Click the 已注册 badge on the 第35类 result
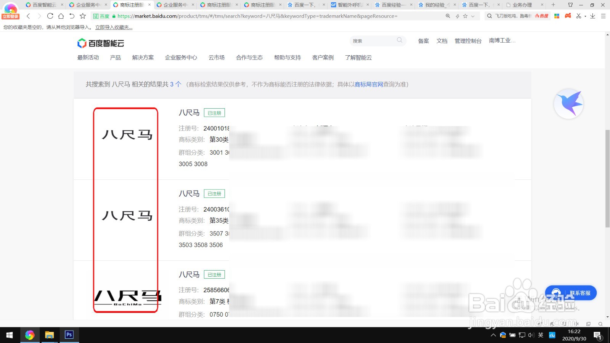This screenshot has height=343, width=610. [x=214, y=194]
